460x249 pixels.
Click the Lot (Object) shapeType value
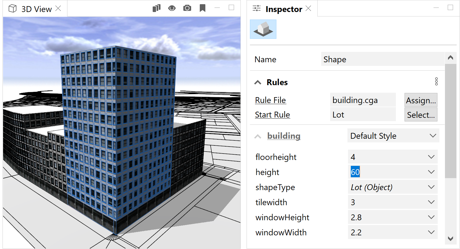tap(387, 187)
